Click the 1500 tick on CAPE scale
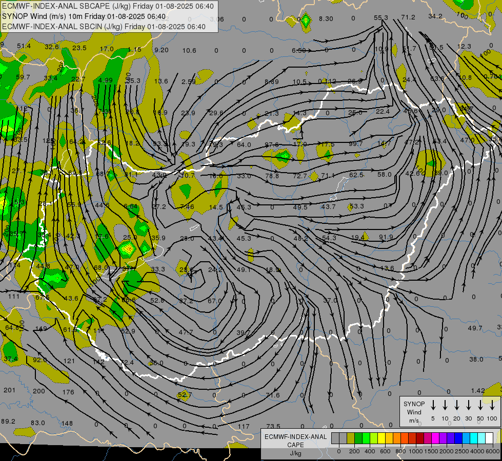Image resolution: width=502 pixels, height=461 pixels. (431, 451)
